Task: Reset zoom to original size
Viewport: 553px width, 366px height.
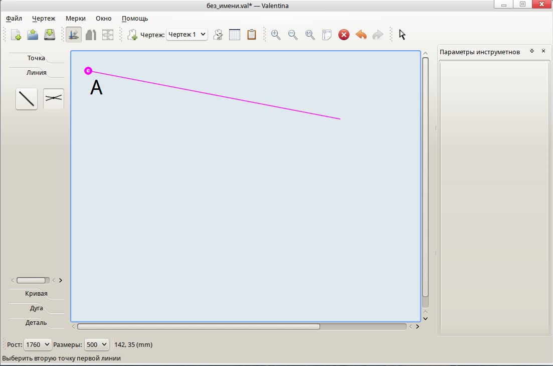Action: (310, 35)
